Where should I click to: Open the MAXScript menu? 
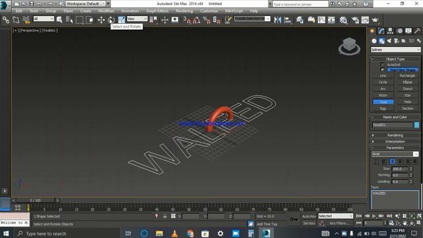[x=233, y=11]
